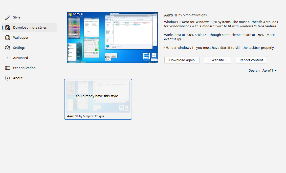Click the Per application list icon

tap(8, 68)
